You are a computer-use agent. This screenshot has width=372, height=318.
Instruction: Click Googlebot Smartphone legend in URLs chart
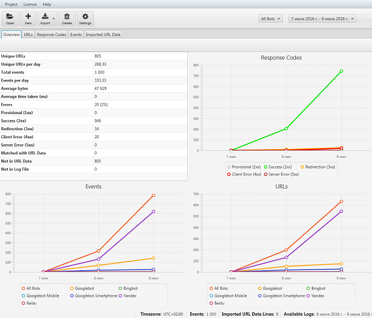coord(282,296)
